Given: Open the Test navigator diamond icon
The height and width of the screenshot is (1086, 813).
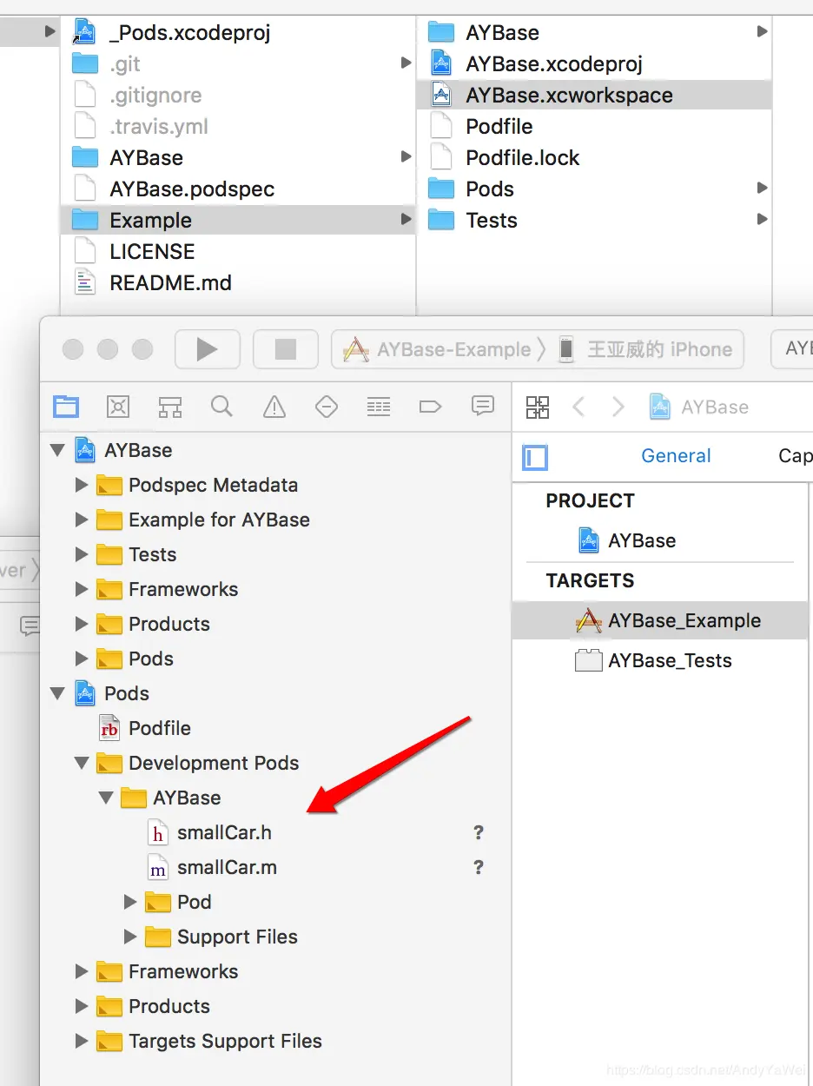Looking at the screenshot, I should [x=327, y=406].
